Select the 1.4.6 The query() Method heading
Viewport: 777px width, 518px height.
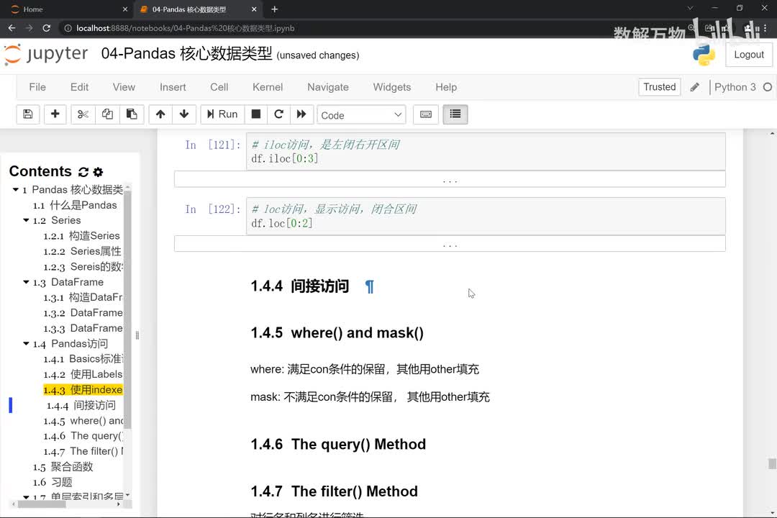click(338, 444)
